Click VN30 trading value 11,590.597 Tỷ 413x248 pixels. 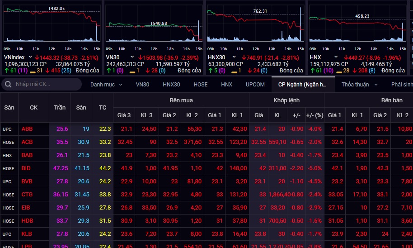[x=173, y=64]
